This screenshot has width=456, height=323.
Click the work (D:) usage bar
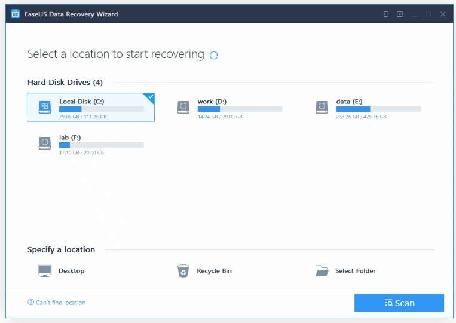coord(240,109)
